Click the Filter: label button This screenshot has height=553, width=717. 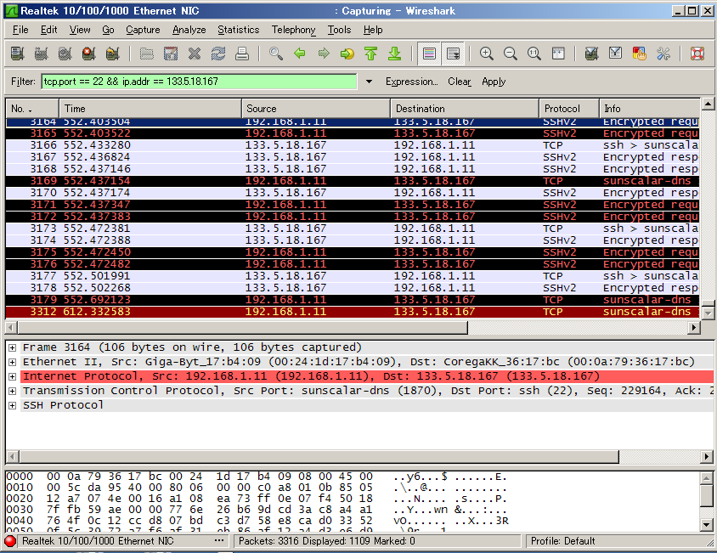pyautogui.click(x=23, y=82)
